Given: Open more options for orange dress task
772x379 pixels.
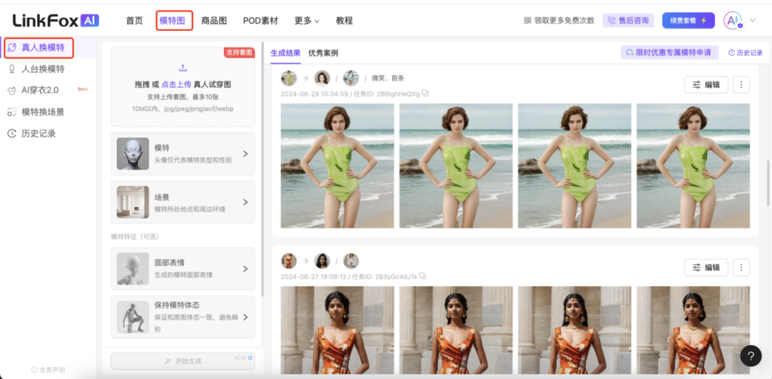Looking at the screenshot, I should (x=741, y=267).
